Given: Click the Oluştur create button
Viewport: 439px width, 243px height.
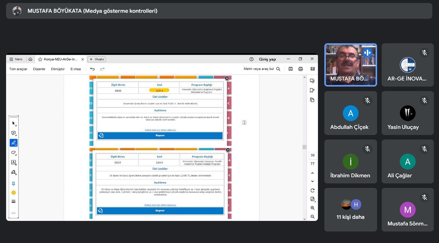Looking at the screenshot, I should pos(97,59).
